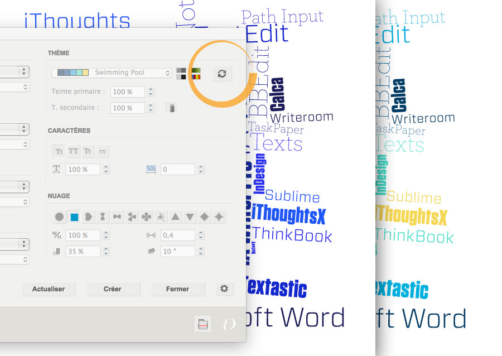This screenshot has width=502, height=356.
Task: Click the Actualiser button
Action: [49, 289]
